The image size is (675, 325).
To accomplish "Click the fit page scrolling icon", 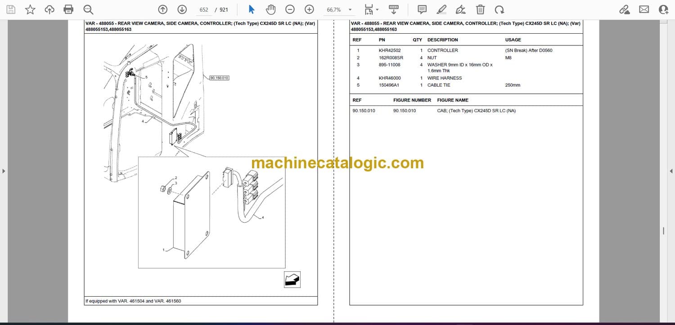I will (x=369, y=9).
